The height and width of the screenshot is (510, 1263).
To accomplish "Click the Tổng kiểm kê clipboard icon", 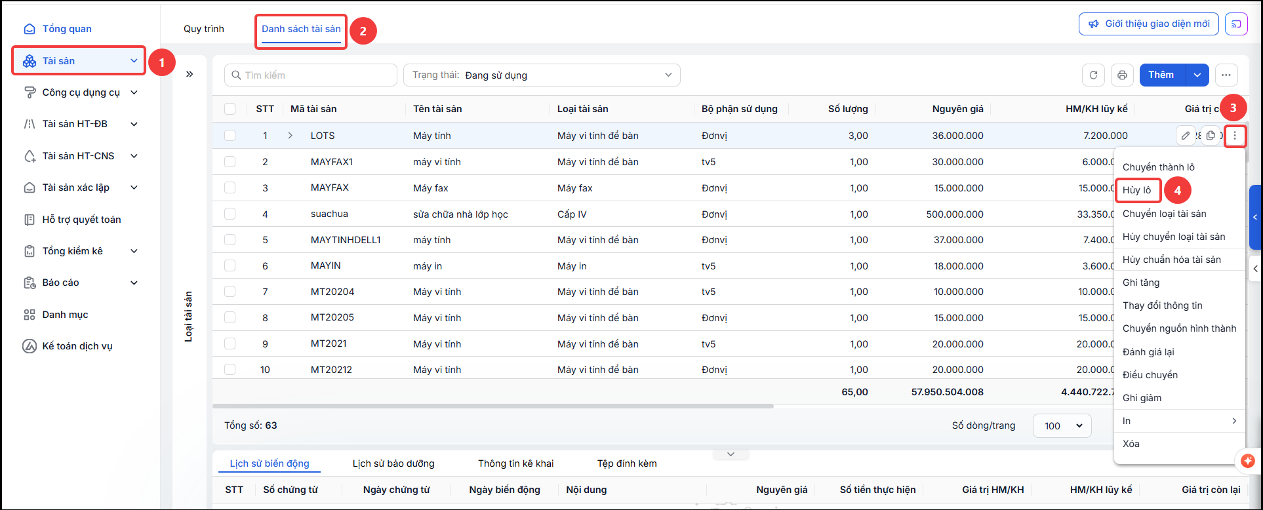I will (x=30, y=251).
